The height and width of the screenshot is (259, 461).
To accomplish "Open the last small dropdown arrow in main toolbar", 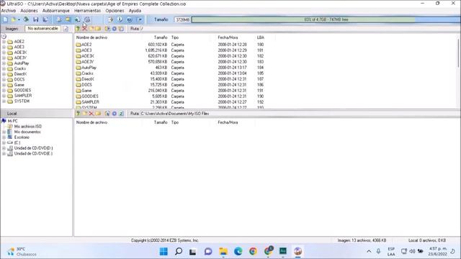I will pyautogui.click(x=140, y=19).
